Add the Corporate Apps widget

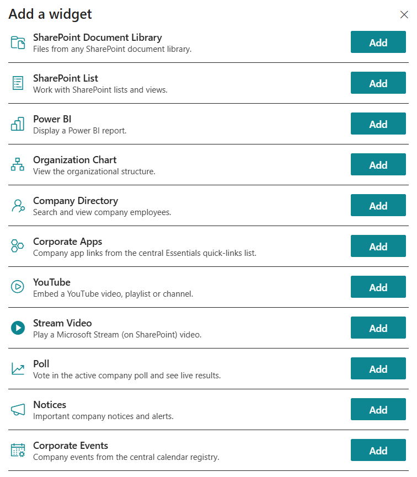click(x=378, y=246)
